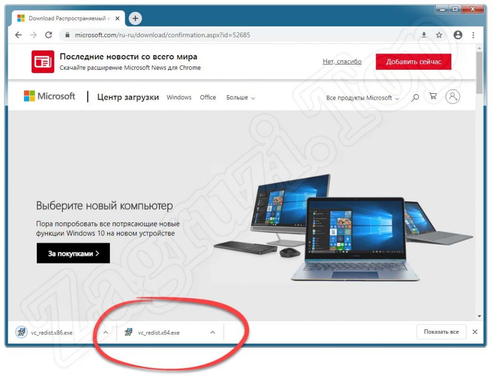
Task: Open the Chrome profile avatar icon
Action: tap(458, 35)
